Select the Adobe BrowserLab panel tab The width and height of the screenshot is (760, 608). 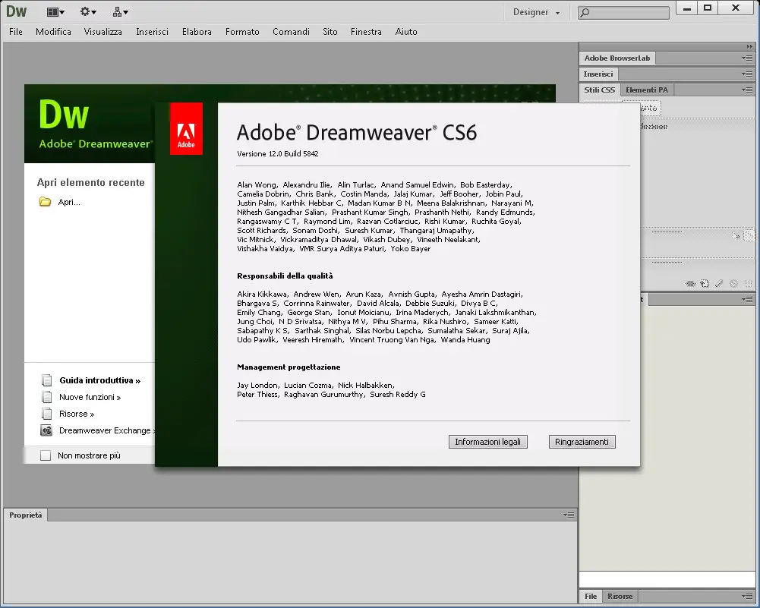[x=617, y=58]
